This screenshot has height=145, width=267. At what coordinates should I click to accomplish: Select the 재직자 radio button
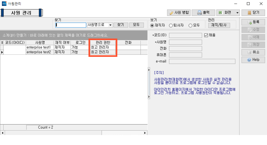point(152,26)
